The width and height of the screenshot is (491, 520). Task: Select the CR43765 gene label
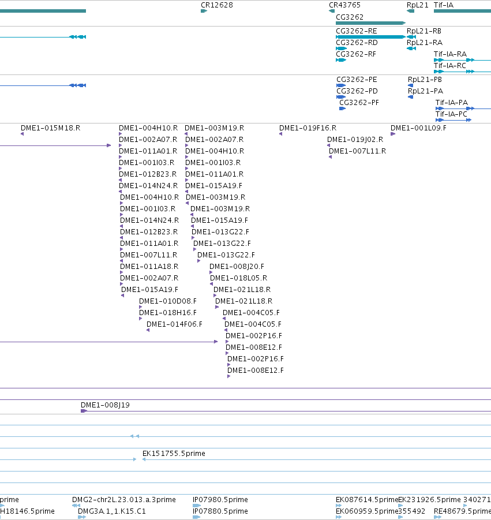point(344,5)
